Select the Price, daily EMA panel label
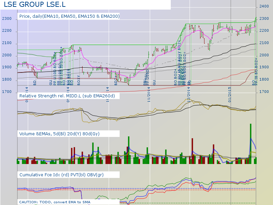Screen dimensions: 273x205 tap(70, 16)
